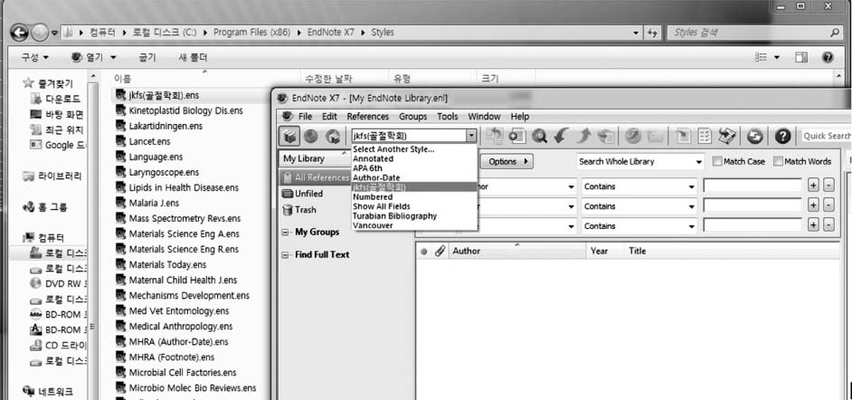Click the Help question mark icon in EndNote
This screenshot has height=400, width=852.
pyautogui.click(x=782, y=136)
